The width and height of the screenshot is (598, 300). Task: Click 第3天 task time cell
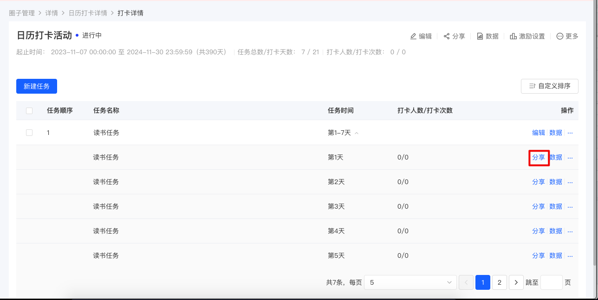coord(336,207)
